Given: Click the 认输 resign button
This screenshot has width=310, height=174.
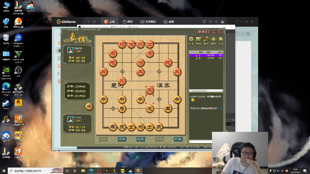Looking at the screenshot, I should 141,139.
